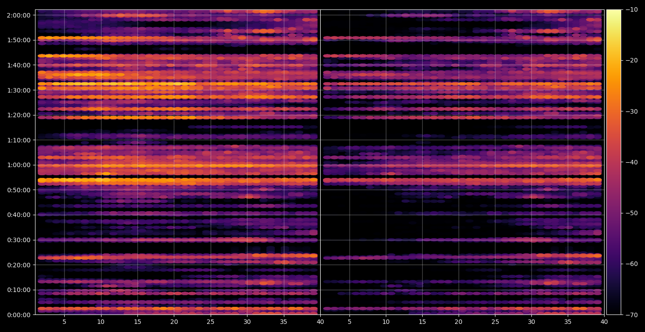645x332 pixels.
Task: Click x-axis label 25 under right heatmap
Action: coord(495,322)
